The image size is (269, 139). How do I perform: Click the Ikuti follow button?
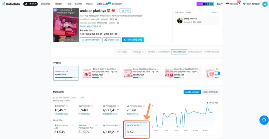(x=125, y=10)
